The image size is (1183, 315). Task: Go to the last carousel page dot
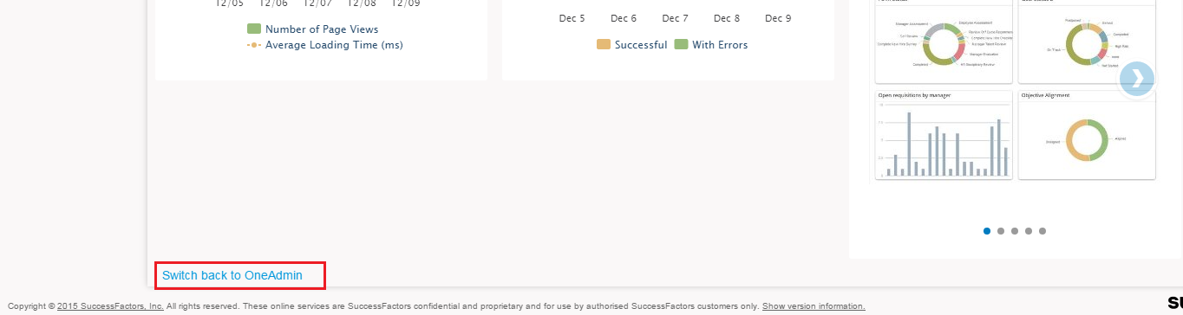pyautogui.click(x=1042, y=231)
